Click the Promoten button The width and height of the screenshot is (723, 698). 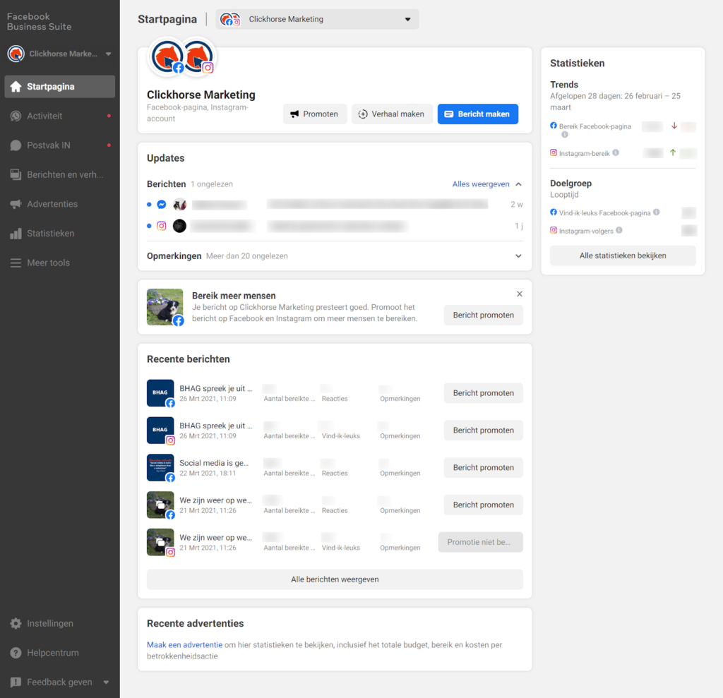(x=314, y=114)
